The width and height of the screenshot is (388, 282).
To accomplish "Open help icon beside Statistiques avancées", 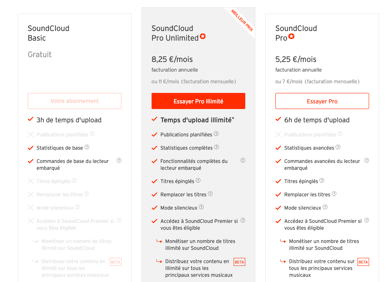I will point(338,147).
